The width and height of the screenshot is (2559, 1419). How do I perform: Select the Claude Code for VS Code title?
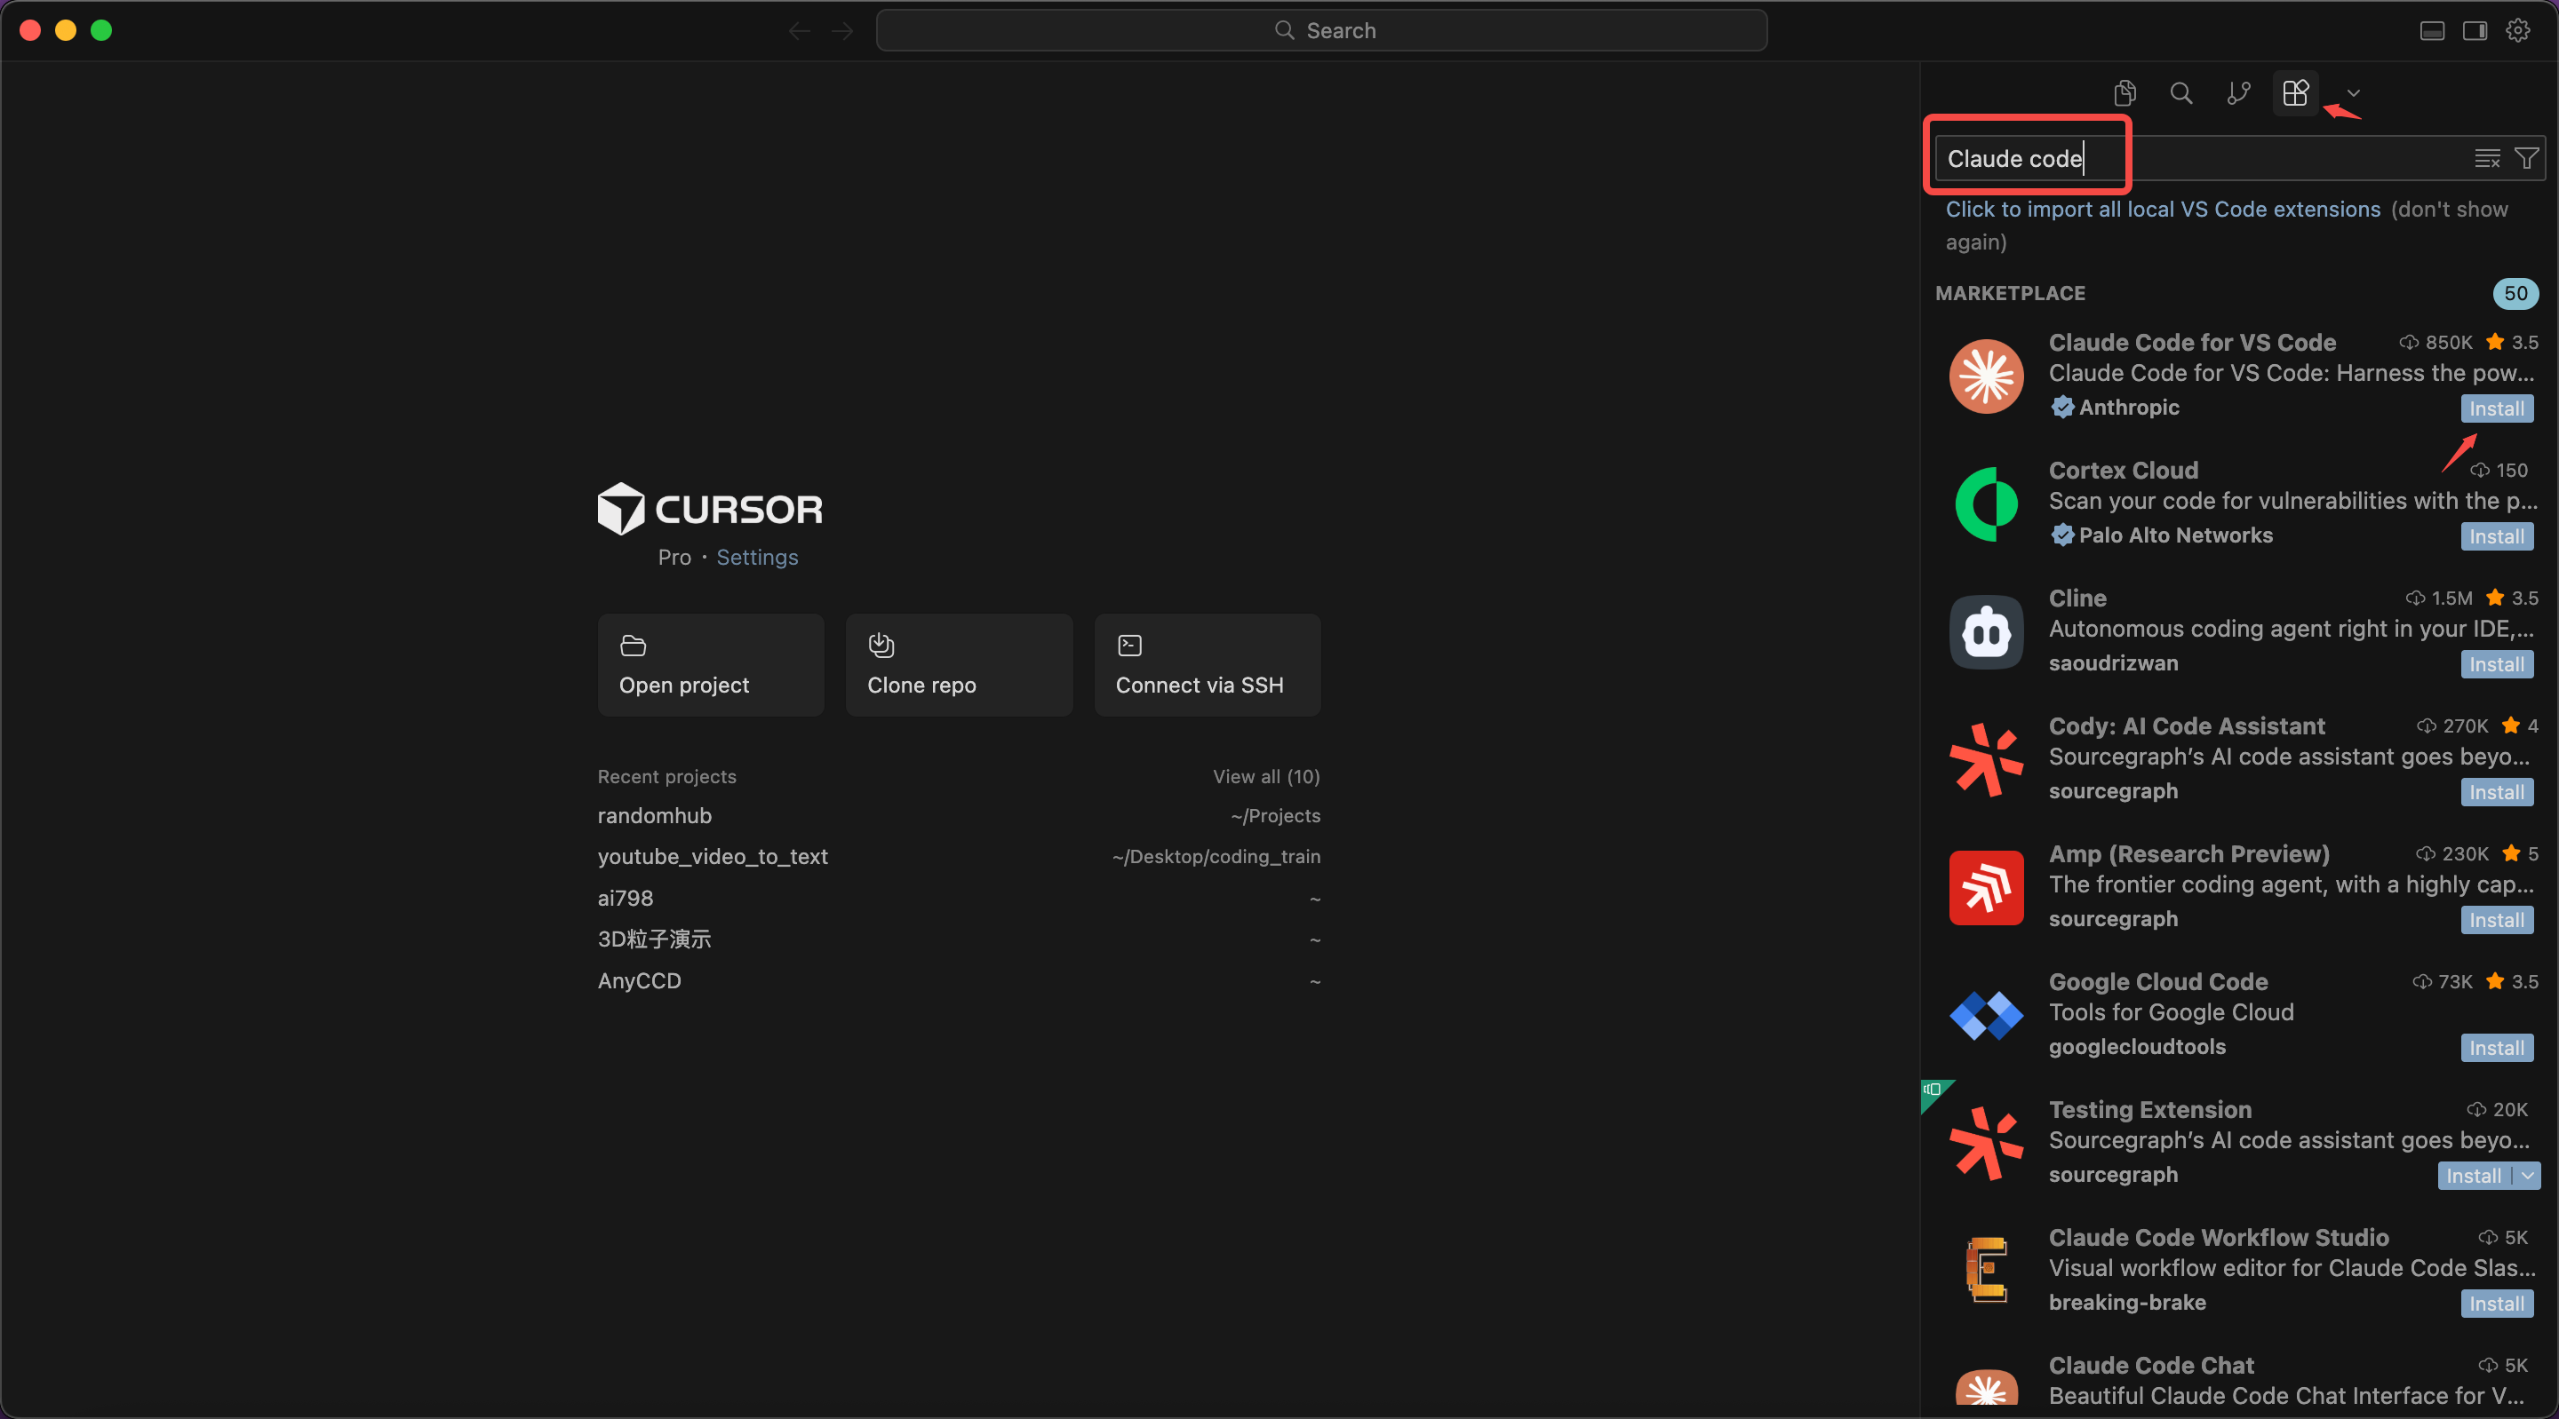point(2191,343)
